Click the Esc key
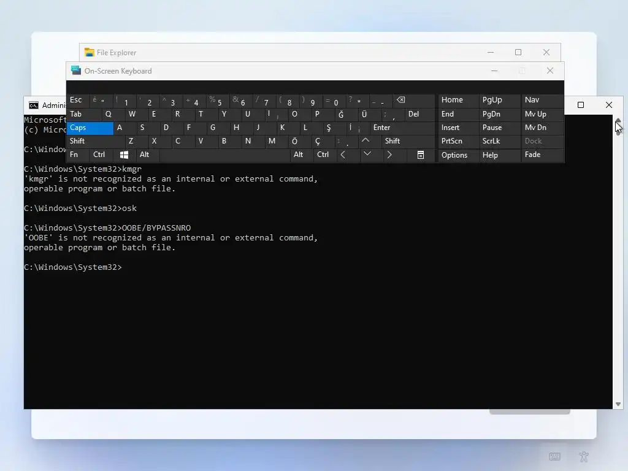The width and height of the screenshot is (628, 471). (78, 100)
